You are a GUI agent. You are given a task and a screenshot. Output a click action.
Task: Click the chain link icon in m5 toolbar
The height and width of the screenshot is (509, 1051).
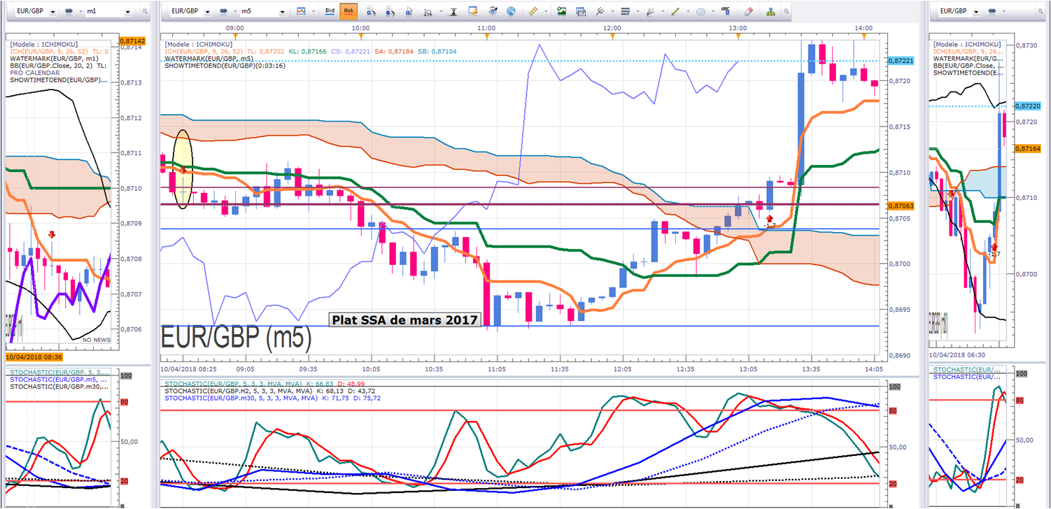pos(223,12)
